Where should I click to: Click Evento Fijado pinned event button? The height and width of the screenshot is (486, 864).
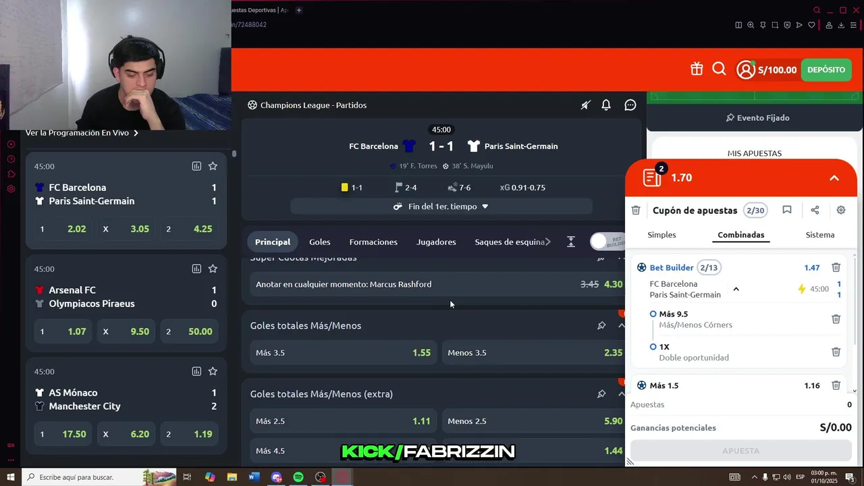click(x=757, y=117)
